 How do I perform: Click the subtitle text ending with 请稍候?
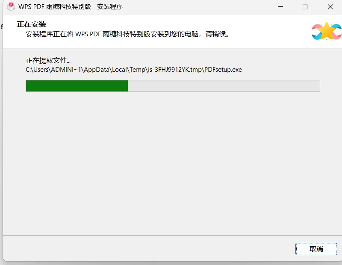click(x=127, y=34)
